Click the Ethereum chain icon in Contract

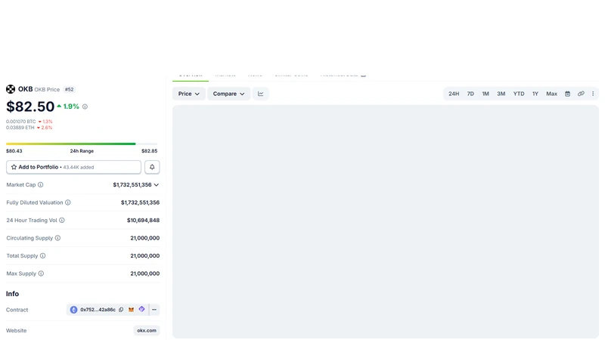(x=73, y=310)
